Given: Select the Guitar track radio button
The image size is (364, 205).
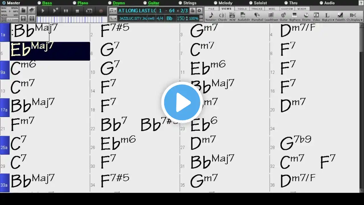Looking at the screenshot, I should click(145, 3).
